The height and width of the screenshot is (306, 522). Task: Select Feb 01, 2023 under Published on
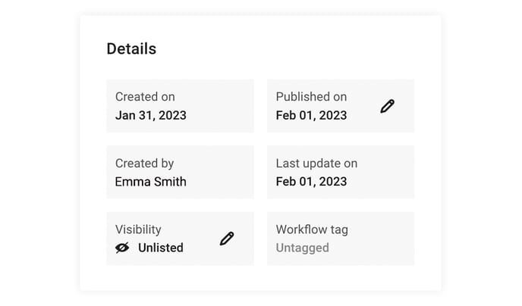click(311, 115)
